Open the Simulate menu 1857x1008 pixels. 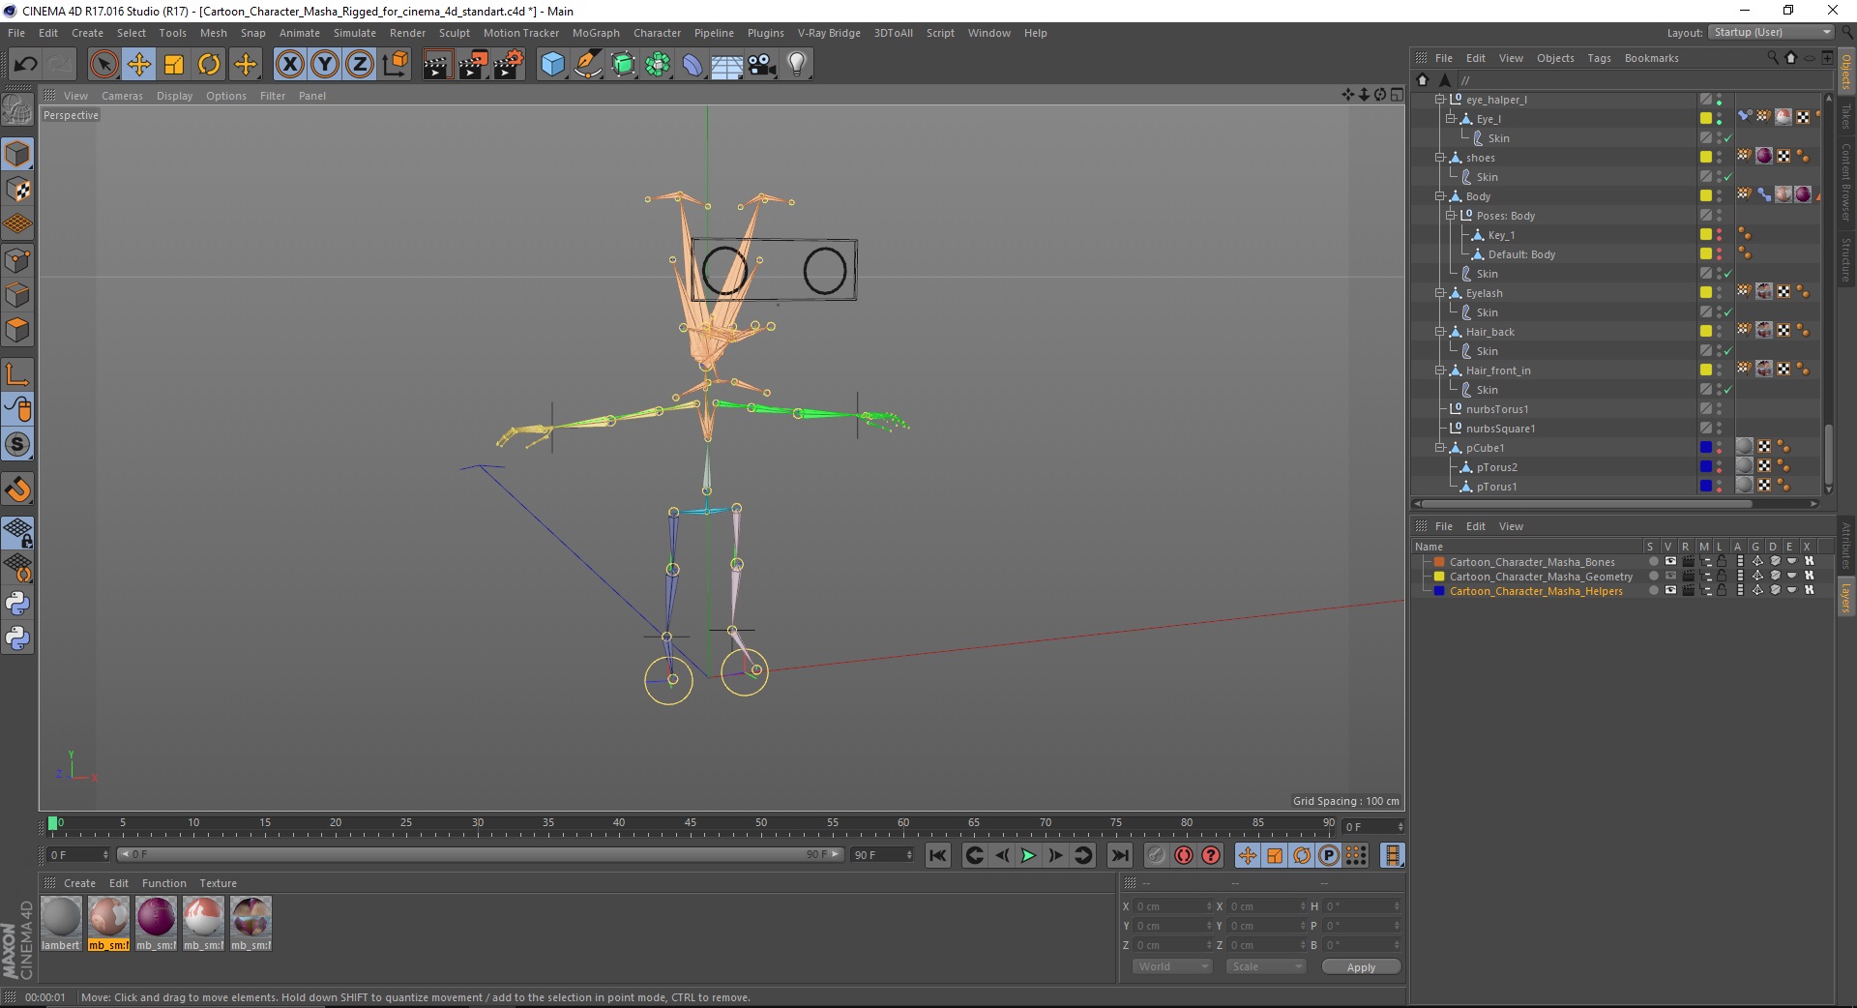pos(355,33)
